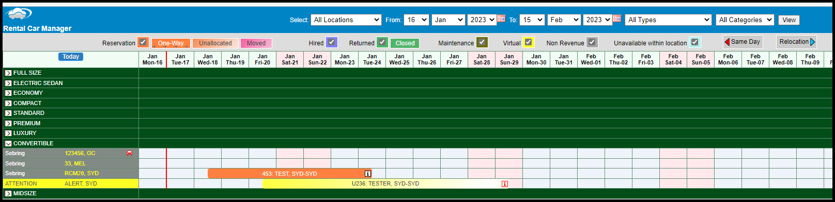Click the Jan Sat-28 column header

tap(482, 59)
